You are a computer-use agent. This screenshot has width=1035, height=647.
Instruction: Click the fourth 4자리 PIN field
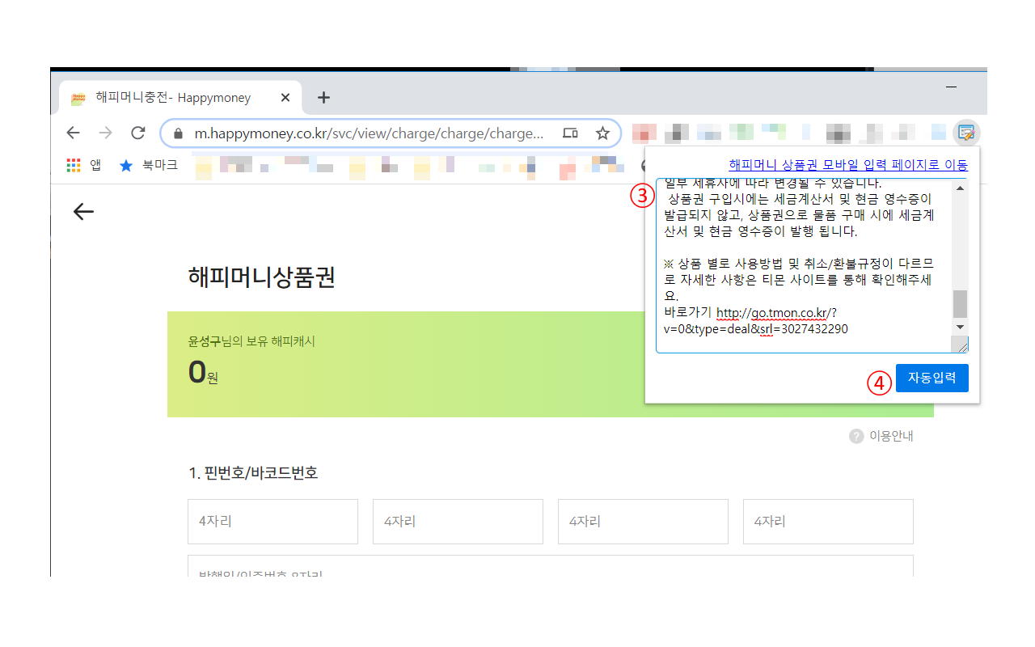828,522
